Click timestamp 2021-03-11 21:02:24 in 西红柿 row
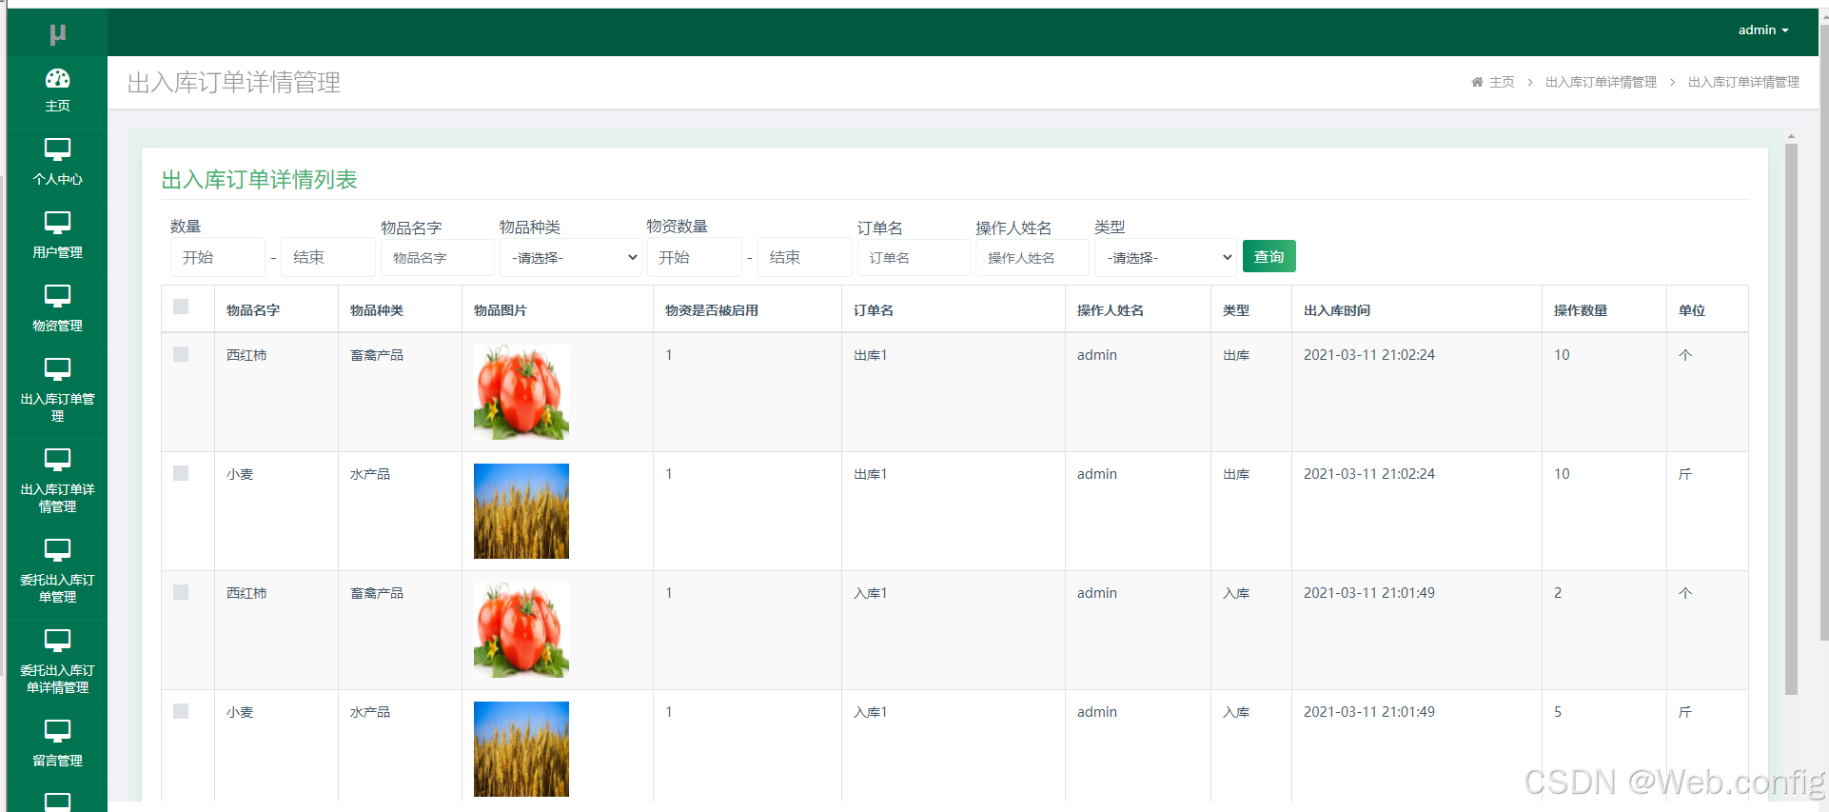 point(1369,355)
